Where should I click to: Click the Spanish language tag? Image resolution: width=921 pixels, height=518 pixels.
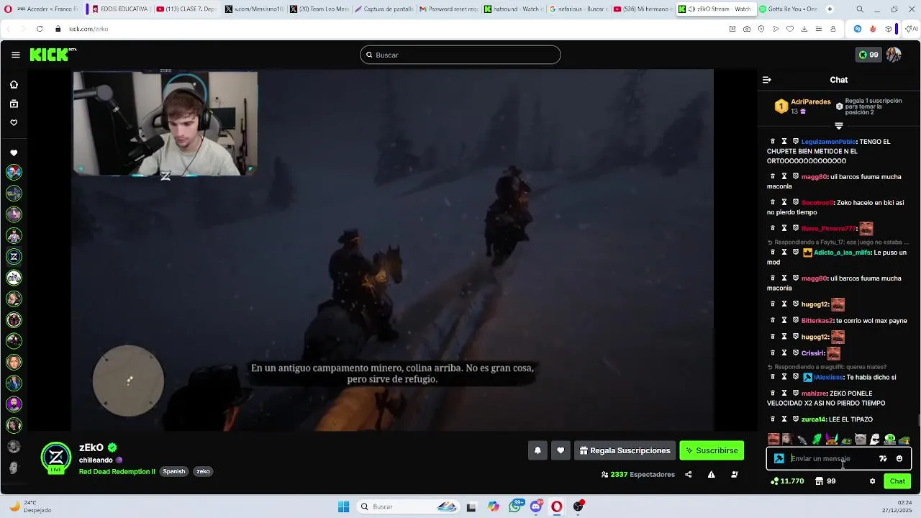[174, 472]
